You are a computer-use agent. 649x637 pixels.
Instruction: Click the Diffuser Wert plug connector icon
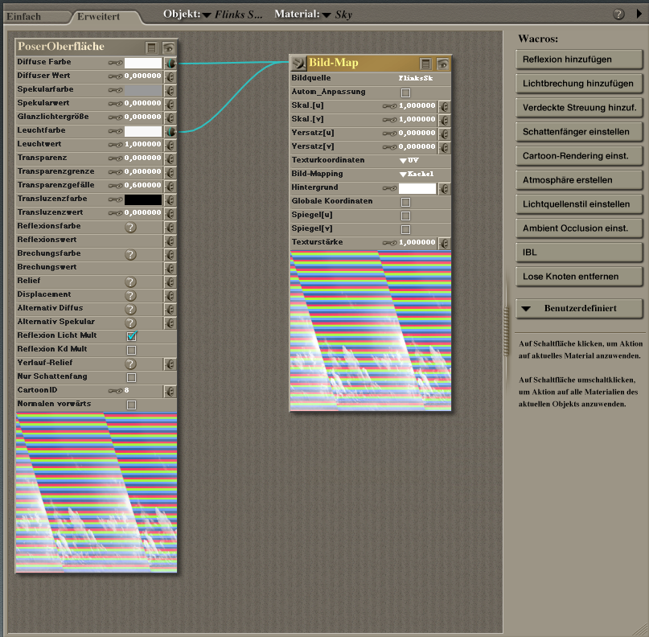pos(170,77)
